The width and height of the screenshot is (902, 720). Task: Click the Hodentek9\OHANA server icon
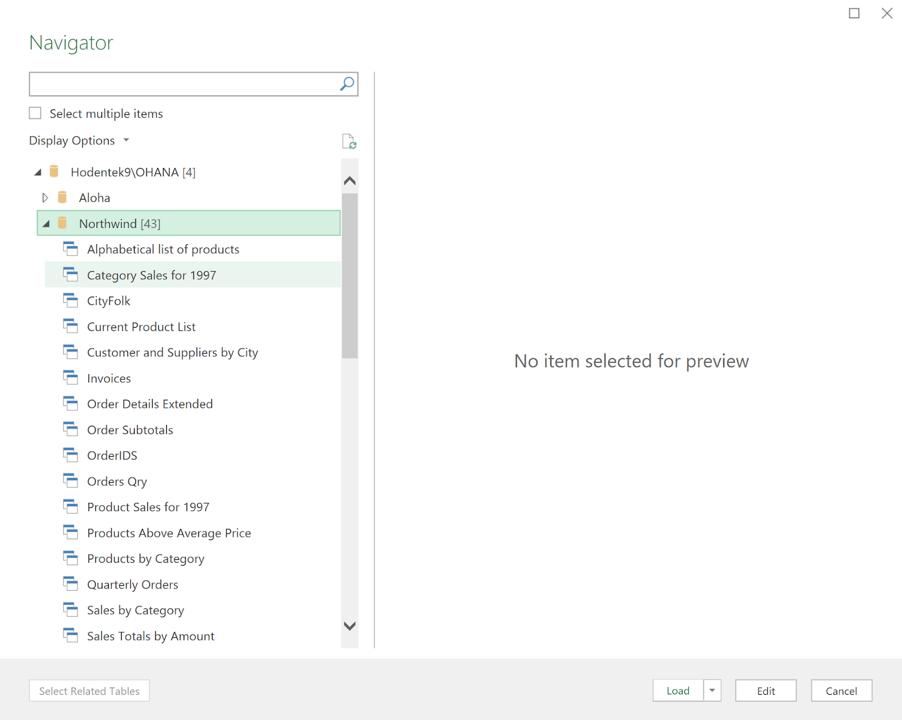tap(54, 172)
